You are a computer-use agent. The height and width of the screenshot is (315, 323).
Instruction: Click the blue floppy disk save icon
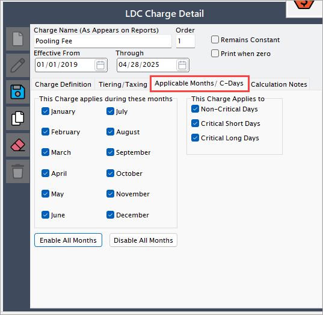pyautogui.click(x=17, y=92)
